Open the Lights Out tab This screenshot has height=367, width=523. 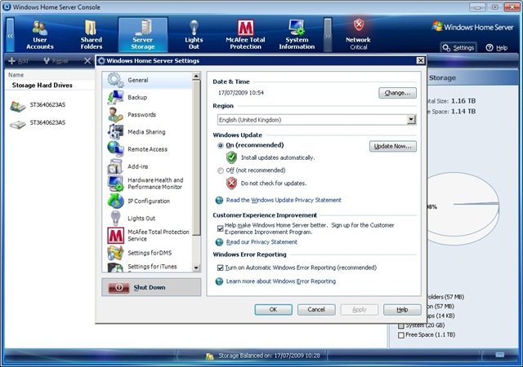coord(194,35)
